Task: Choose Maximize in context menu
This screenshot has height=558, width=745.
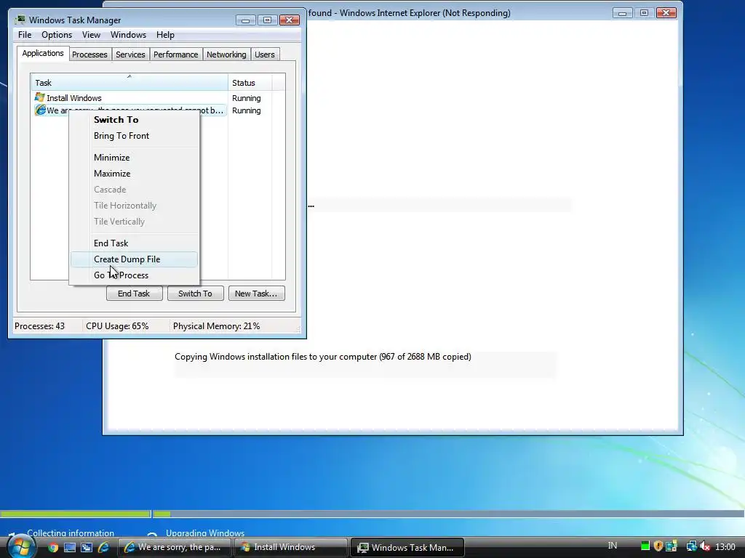Action: (x=134, y=174)
